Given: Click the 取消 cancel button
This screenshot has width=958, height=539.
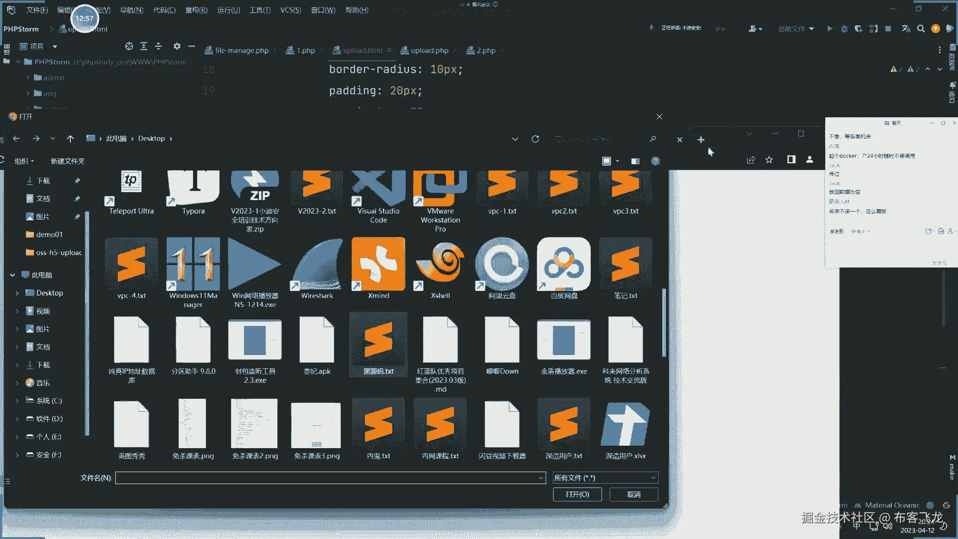Looking at the screenshot, I should 634,495.
